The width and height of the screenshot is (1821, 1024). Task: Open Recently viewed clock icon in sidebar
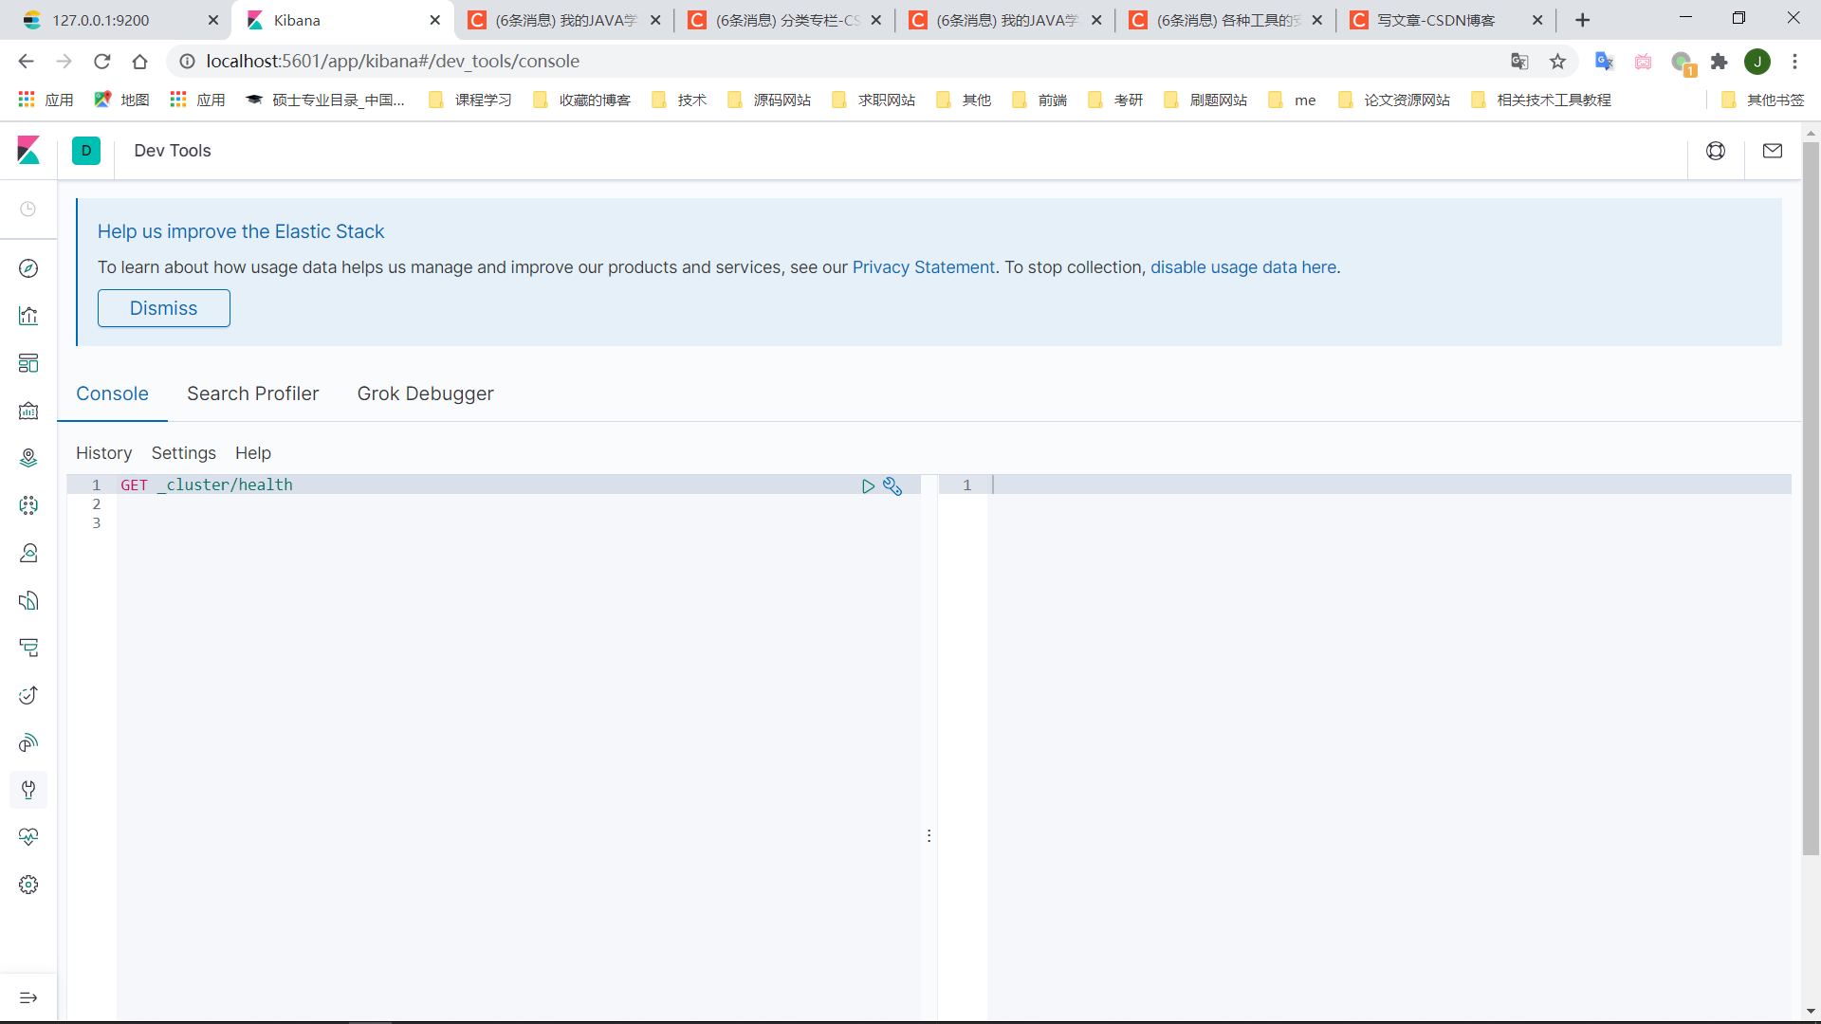click(28, 209)
